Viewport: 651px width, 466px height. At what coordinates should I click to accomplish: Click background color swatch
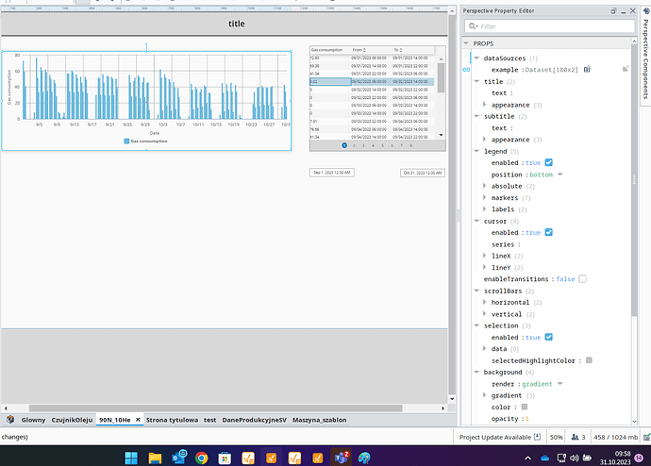point(525,407)
